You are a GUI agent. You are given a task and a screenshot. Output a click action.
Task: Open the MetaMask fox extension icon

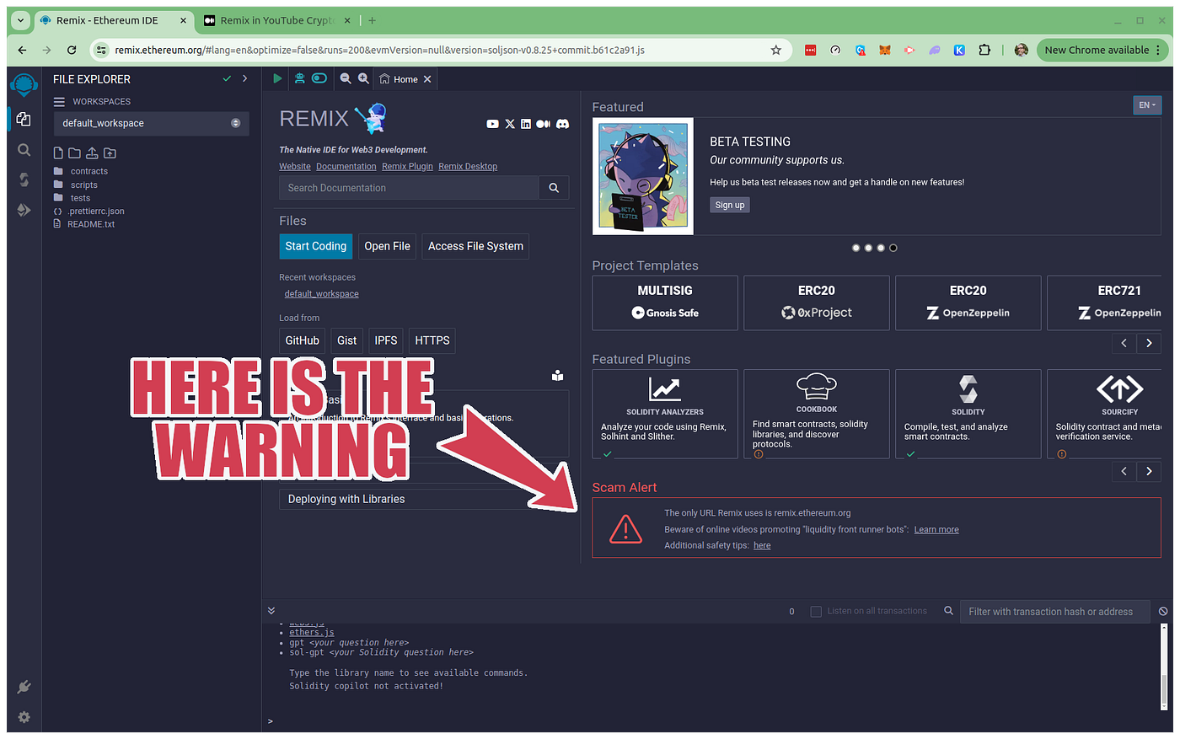click(x=885, y=50)
